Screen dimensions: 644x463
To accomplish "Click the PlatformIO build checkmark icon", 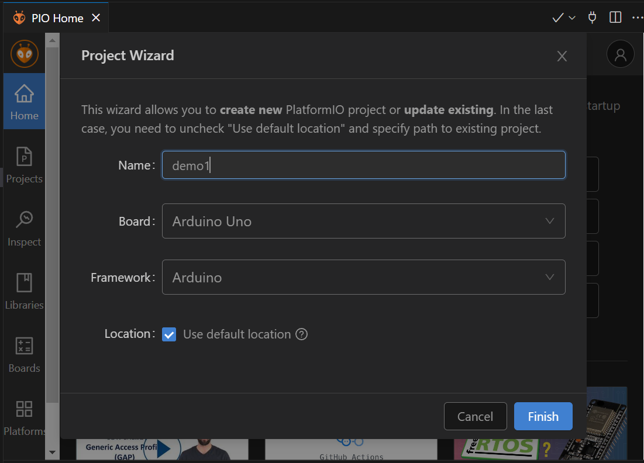I will 558,18.
